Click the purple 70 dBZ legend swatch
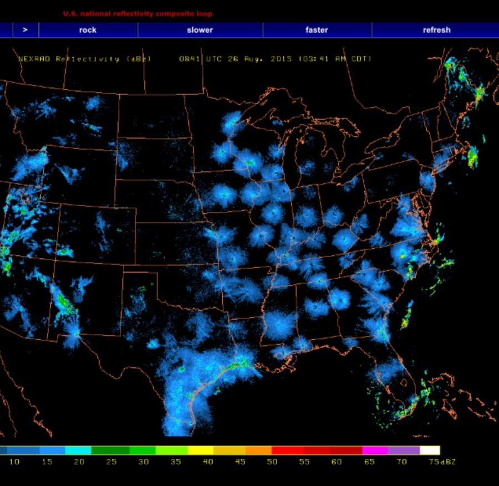 tap(404, 450)
